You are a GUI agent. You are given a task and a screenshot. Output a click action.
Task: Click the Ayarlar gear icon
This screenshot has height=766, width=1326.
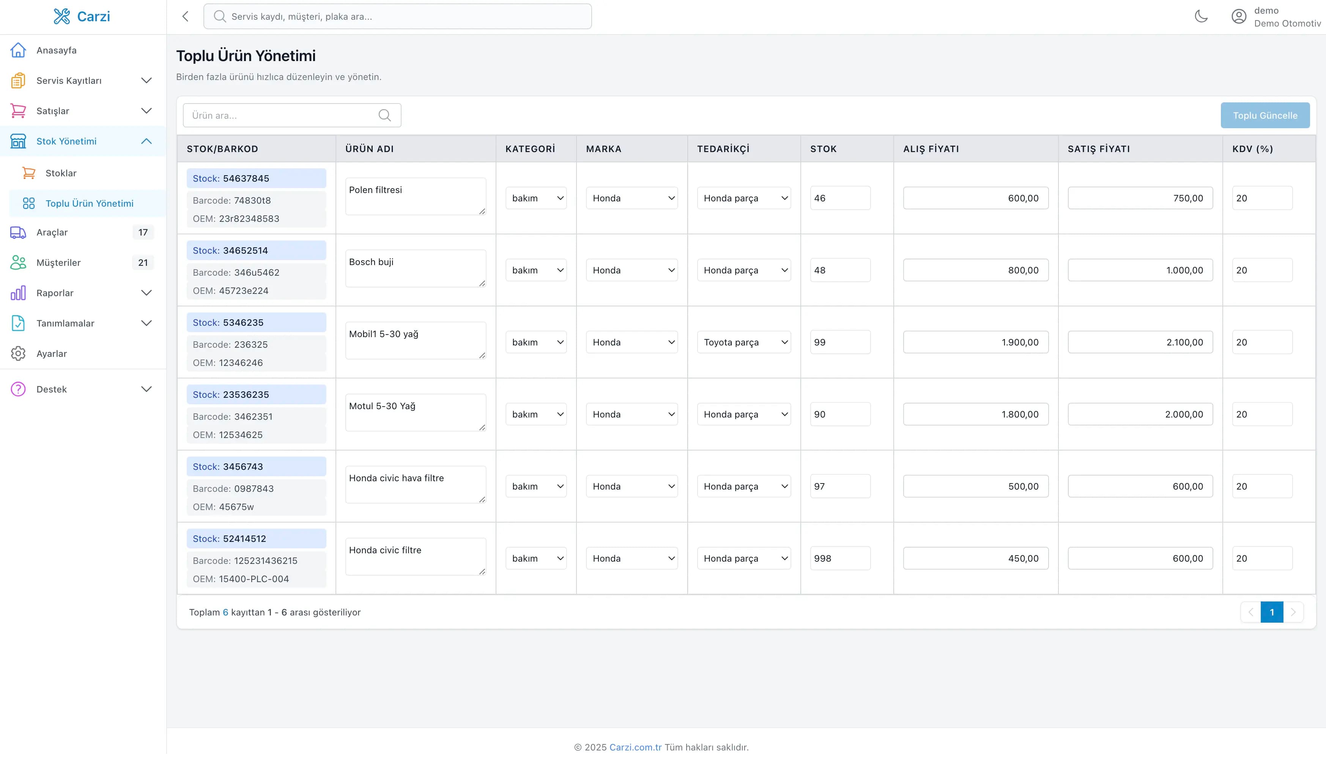(x=18, y=353)
